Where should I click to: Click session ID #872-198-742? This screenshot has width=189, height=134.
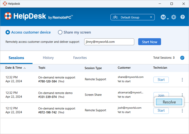coord(47,112)
